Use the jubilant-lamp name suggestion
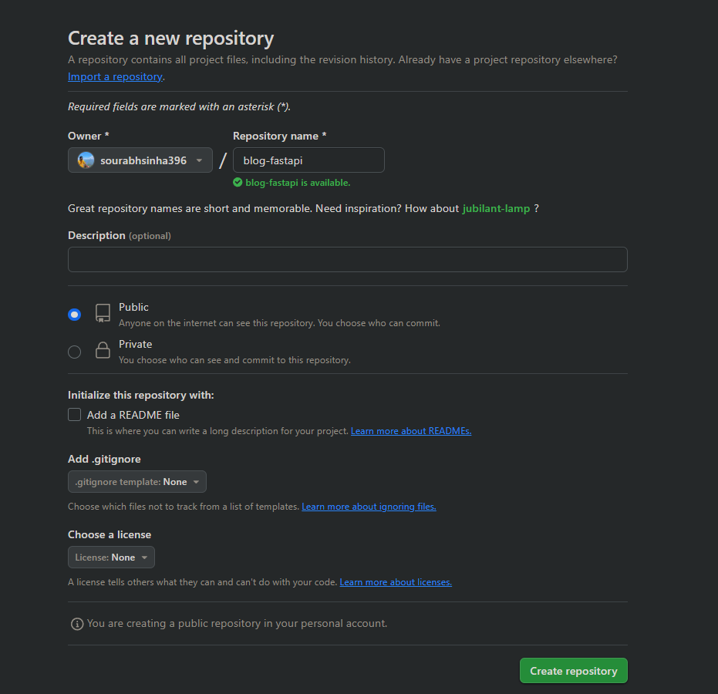Viewport: 718px width, 694px height. point(496,208)
